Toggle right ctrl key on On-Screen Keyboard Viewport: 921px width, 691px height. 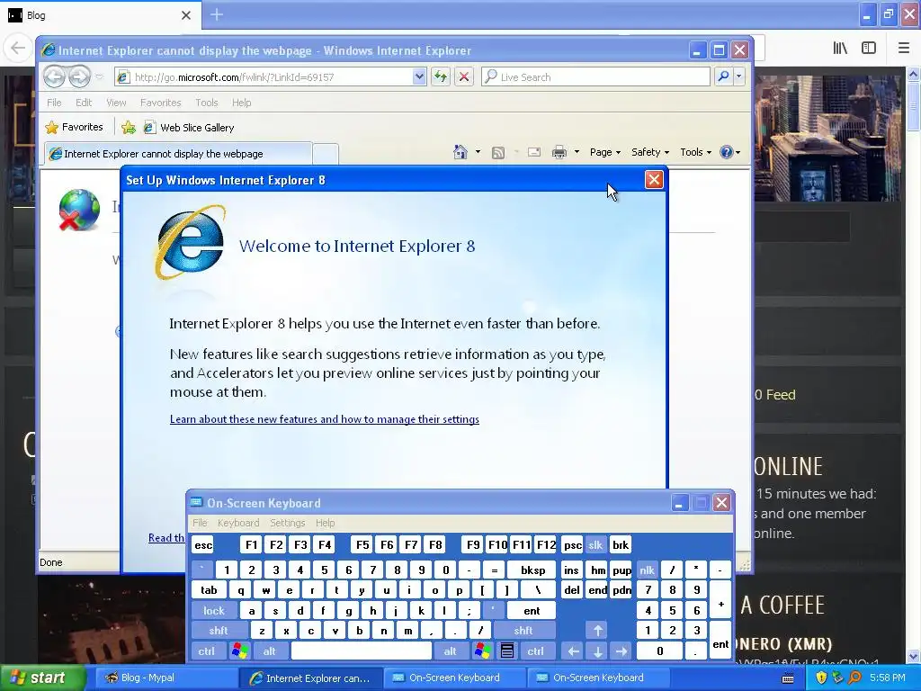tap(536, 651)
